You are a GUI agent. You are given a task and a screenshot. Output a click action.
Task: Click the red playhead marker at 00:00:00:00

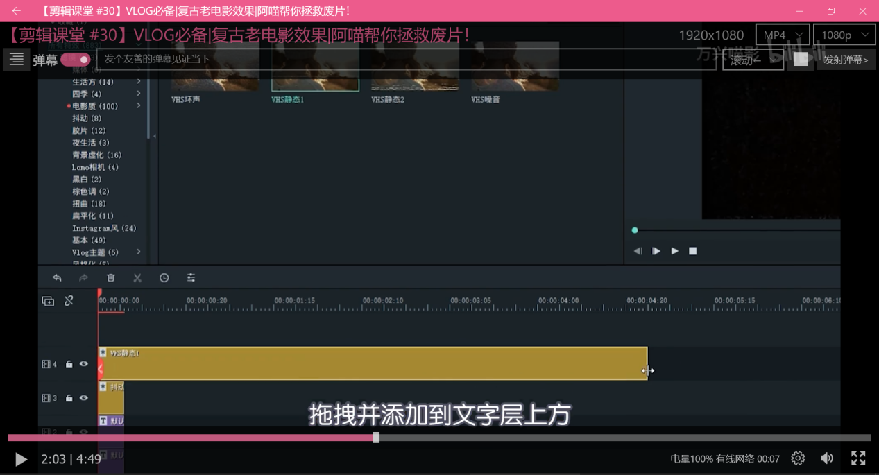tap(99, 294)
